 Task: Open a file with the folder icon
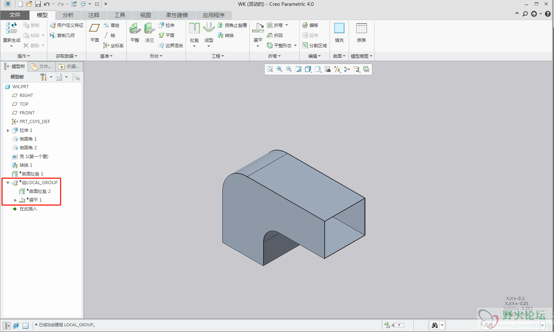(x=29, y=4)
